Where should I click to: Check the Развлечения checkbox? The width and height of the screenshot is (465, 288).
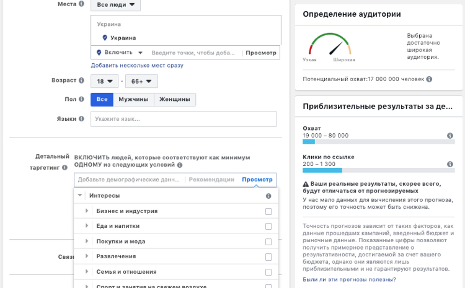click(268, 257)
